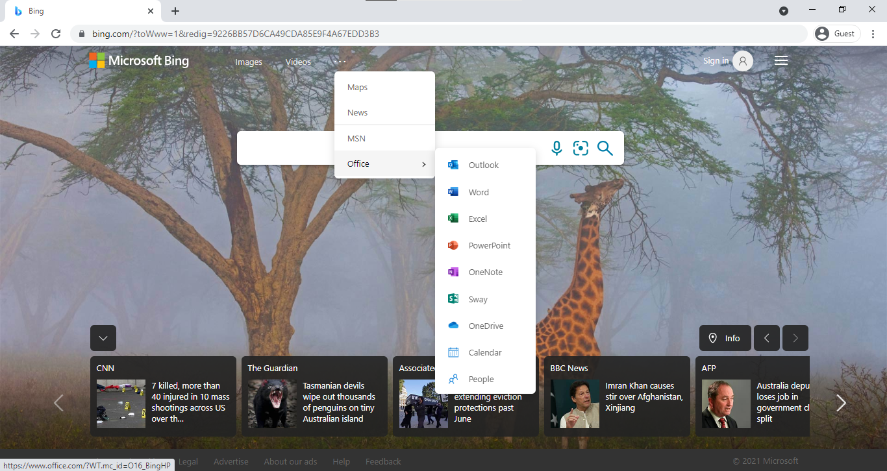
Task: Show next background image
Action: pos(795,338)
